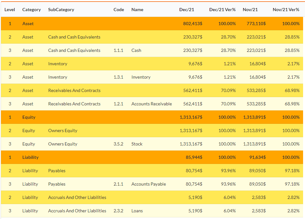
Task: Click the Nov/21 Ver% column header
Action: [x=286, y=10]
